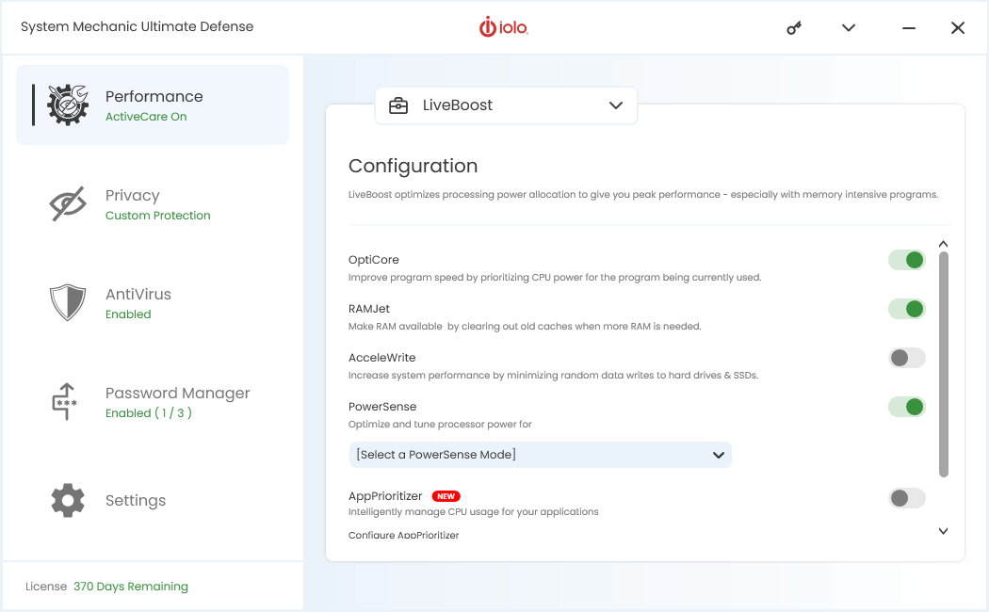Image resolution: width=989 pixels, height=612 pixels.
Task: Click the Privacy eye icon
Action: coord(66,203)
